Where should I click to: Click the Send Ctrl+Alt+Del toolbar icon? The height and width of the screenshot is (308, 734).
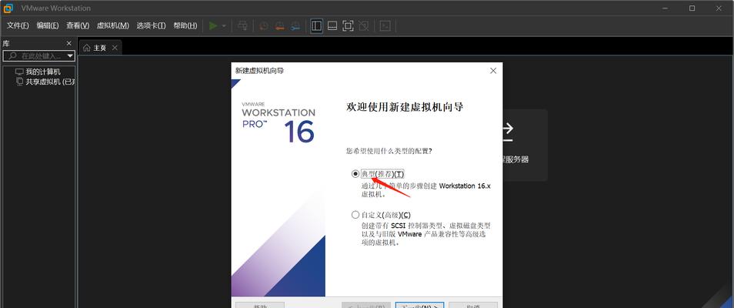[242, 25]
